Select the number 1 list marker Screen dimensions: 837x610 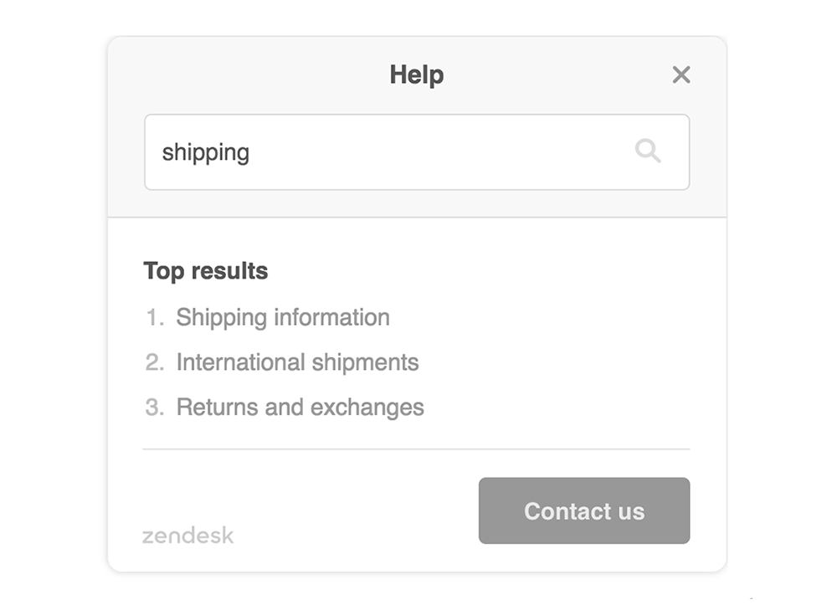click(155, 317)
